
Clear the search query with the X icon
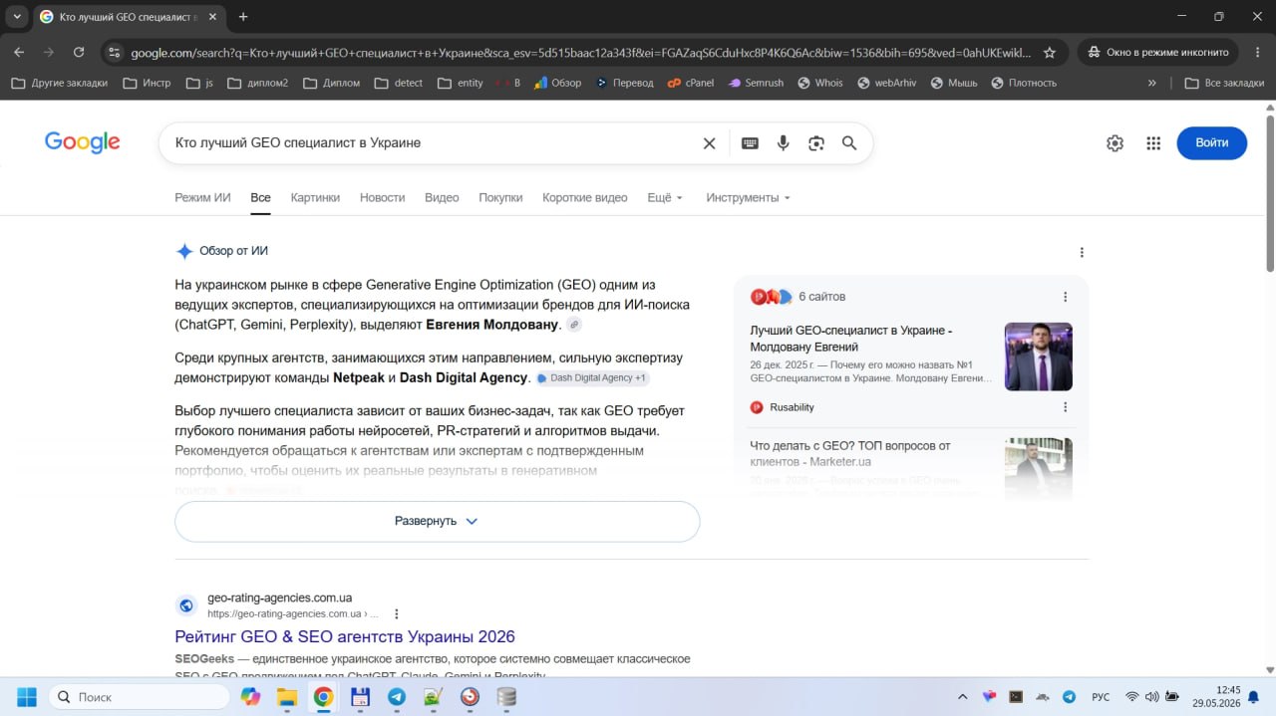(709, 143)
